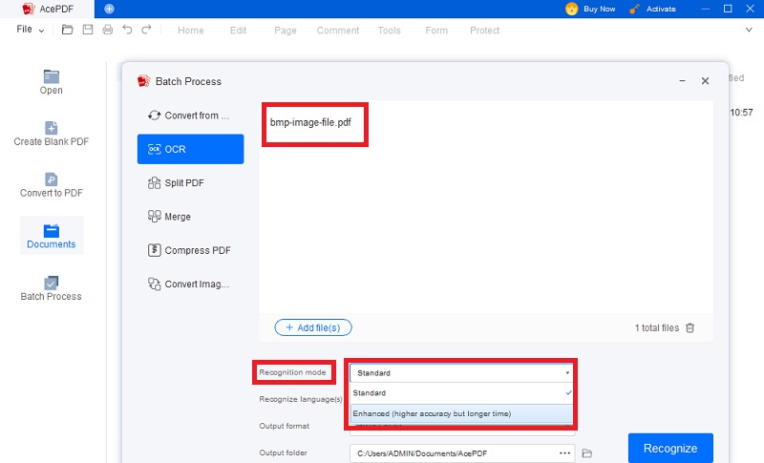Open the File menu
Image resolution: width=764 pixels, height=463 pixels.
(30, 30)
